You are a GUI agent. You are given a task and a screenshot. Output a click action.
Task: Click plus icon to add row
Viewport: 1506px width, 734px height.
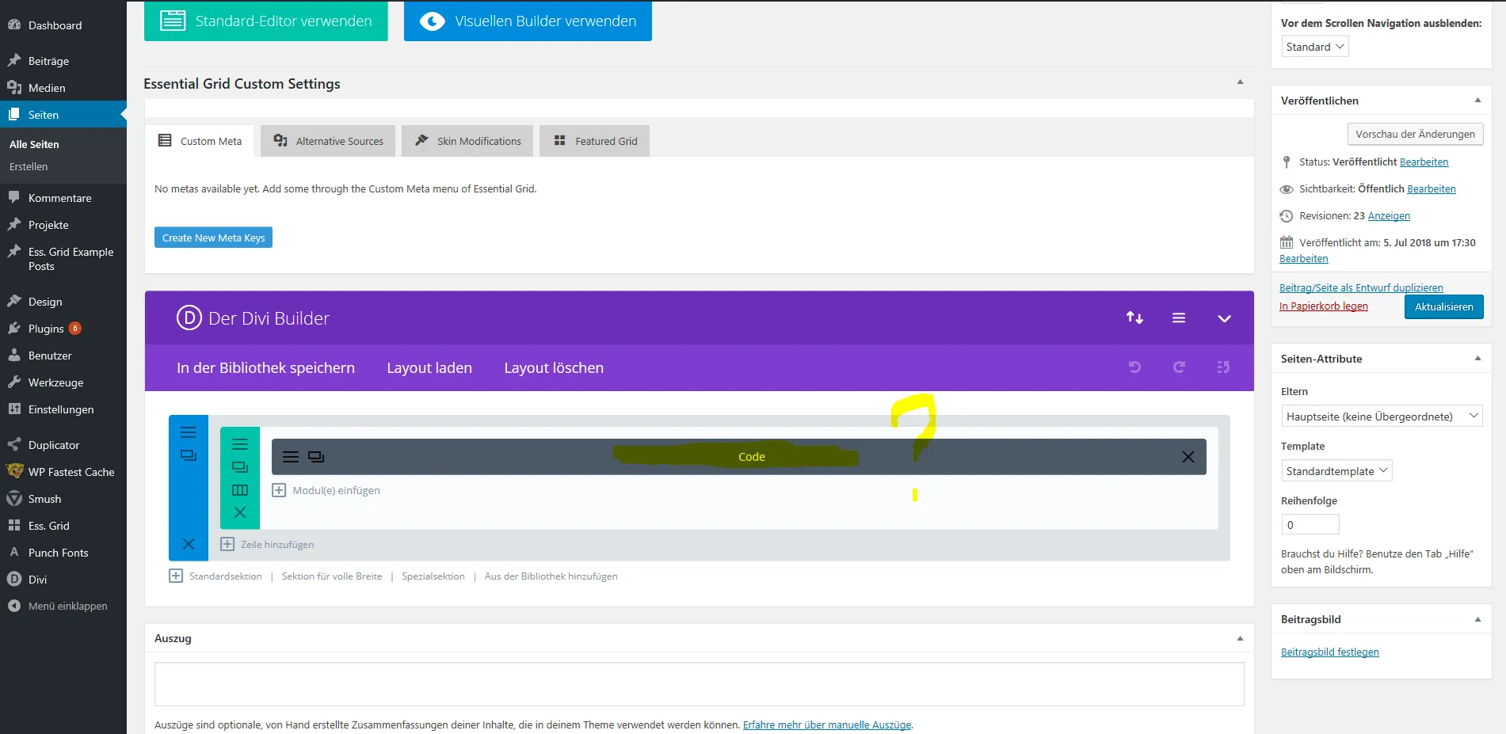click(227, 544)
